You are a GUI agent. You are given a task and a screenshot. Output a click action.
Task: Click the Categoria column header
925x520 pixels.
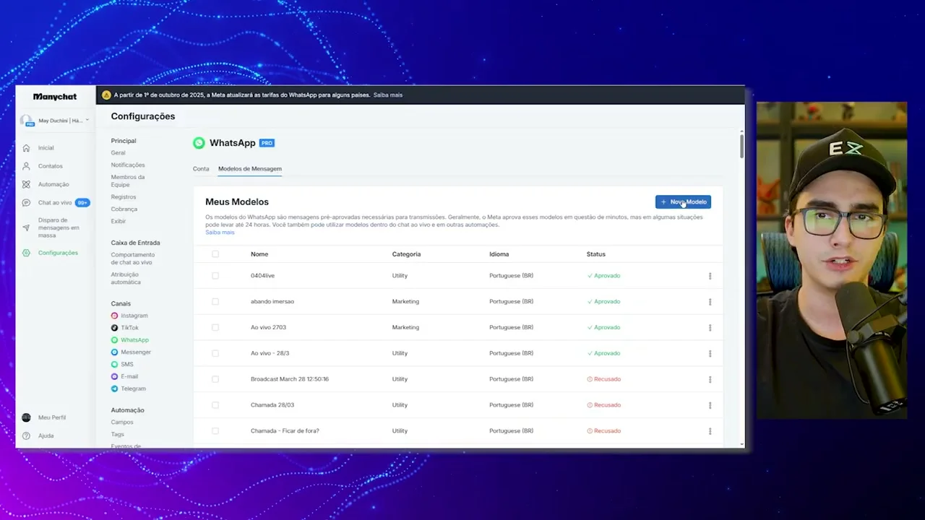[406, 254]
